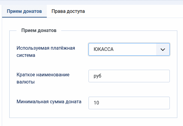Click into the Минимальная сумма доната field

129,103
